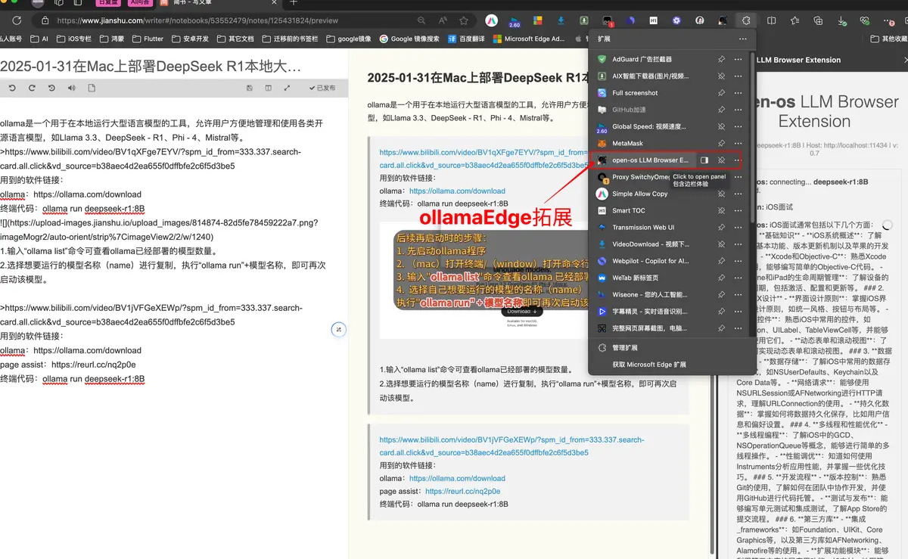Open the revision history icon in editor
Image resolution: width=908 pixels, height=559 pixels.
coord(51,88)
